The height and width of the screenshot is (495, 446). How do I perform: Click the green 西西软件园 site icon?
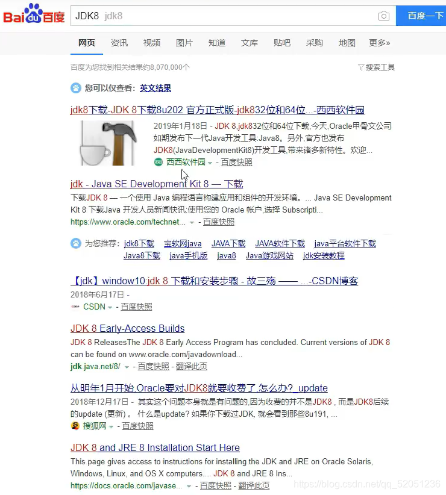pos(159,162)
